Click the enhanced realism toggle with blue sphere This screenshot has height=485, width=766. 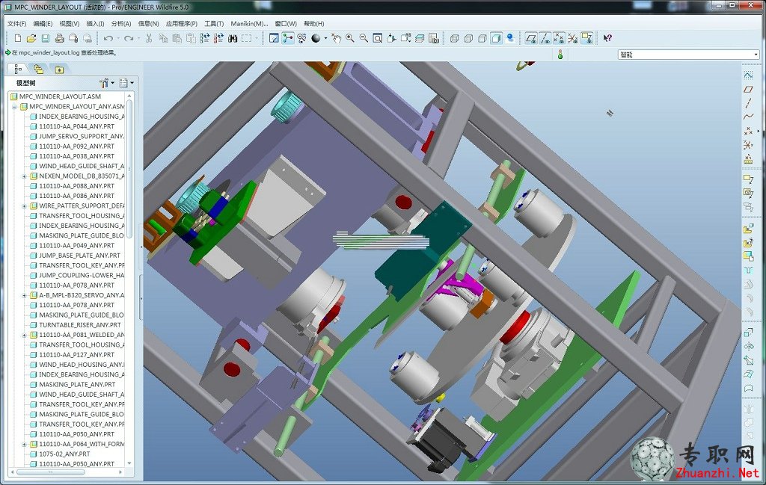(x=510, y=38)
